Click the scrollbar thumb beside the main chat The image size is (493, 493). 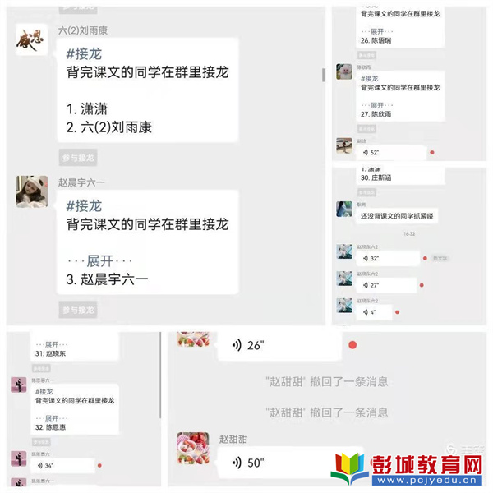click(324, 75)
